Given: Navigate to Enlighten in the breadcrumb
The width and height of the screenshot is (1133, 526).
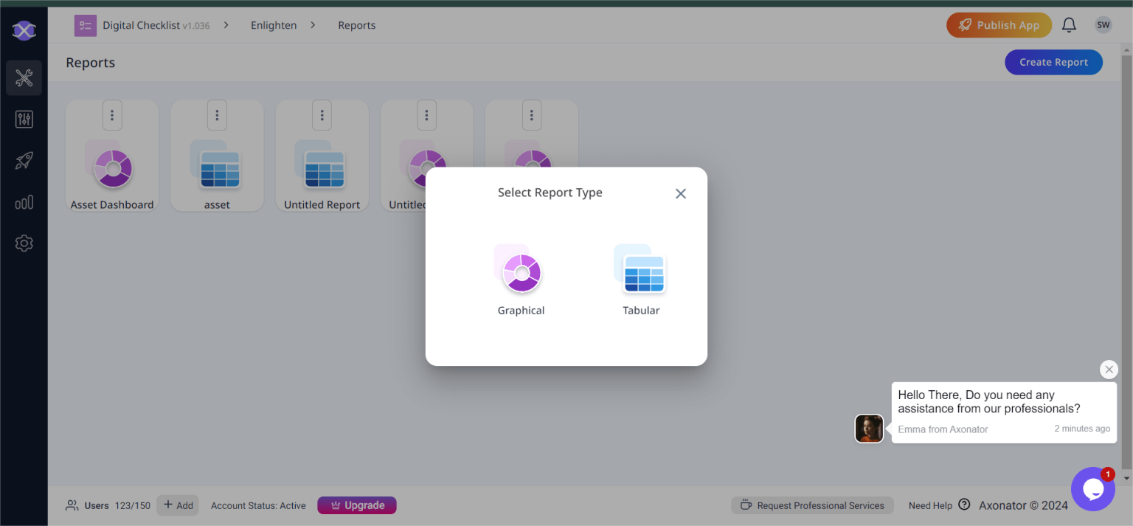Looking at the screenshot, I should (274, 24).
